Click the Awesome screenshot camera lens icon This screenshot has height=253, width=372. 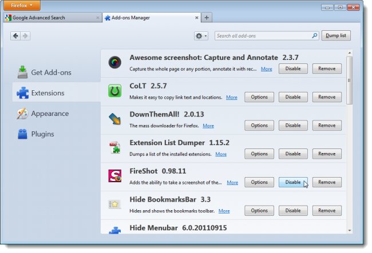pos(115,62)
